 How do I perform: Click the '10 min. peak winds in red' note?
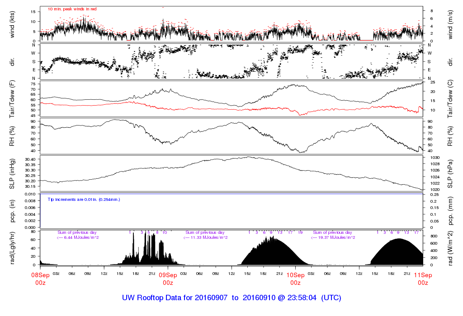tap(72, 9)
